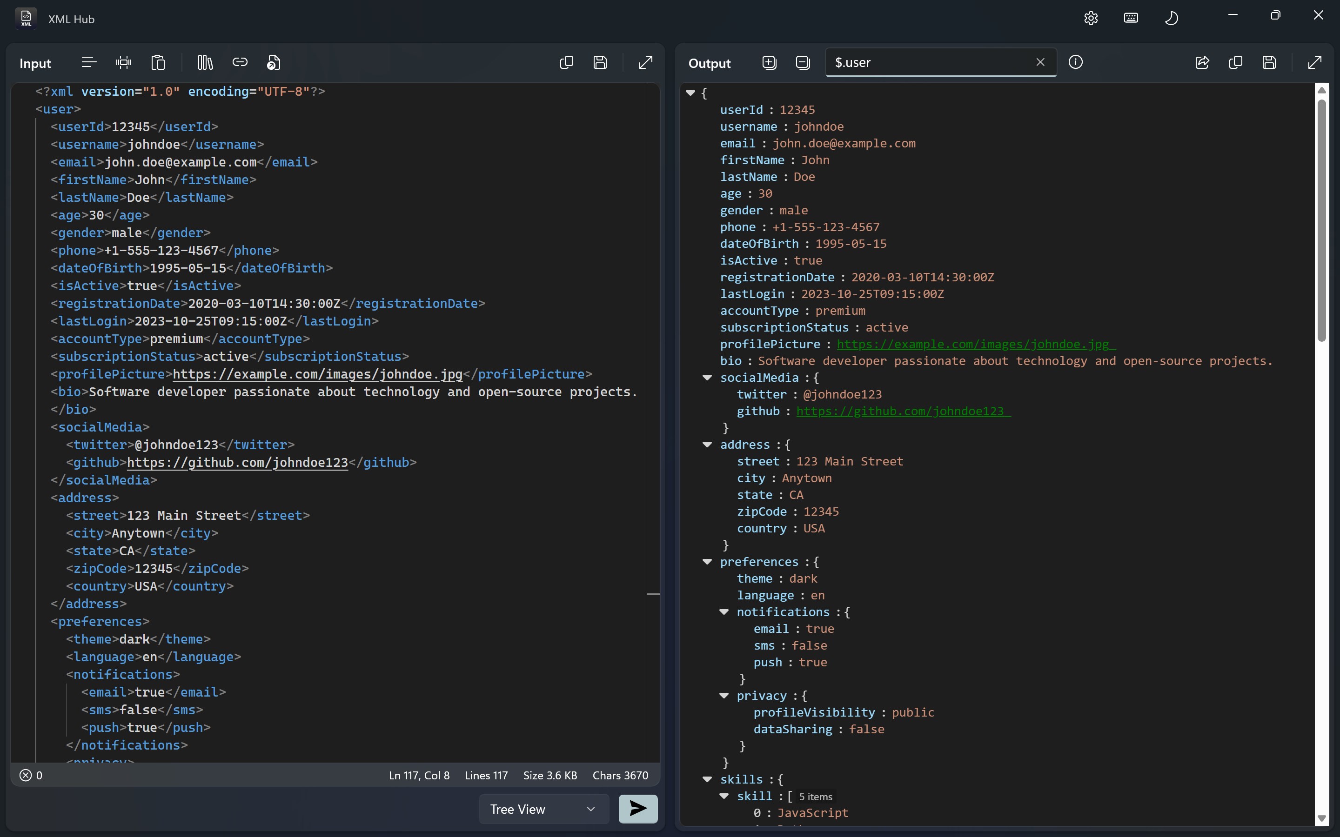Screen dimensions: 1340x837
Task: Open an XML file from disk
Action: point(274,62)
